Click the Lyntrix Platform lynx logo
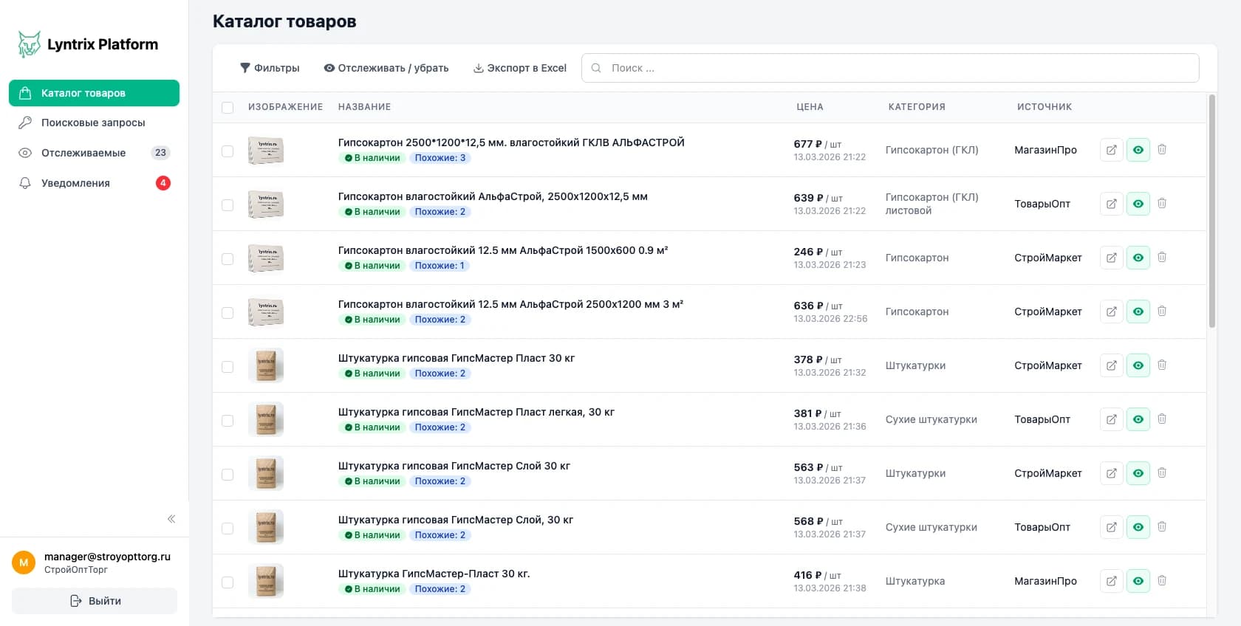Screen dimensions: 1241x626 29,44
